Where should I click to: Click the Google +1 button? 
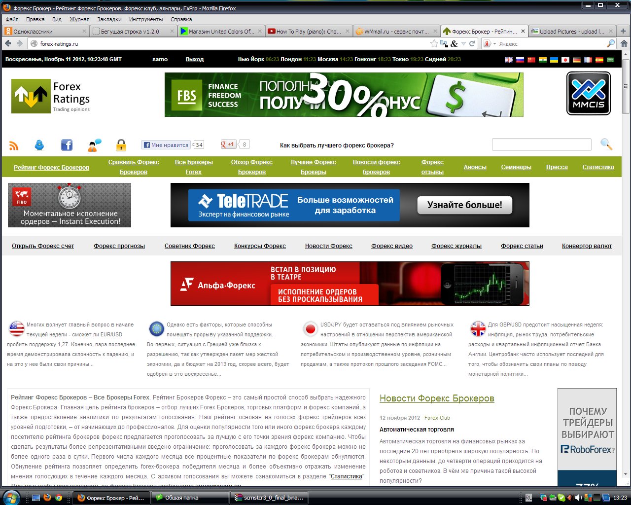(x=228, y=144)
